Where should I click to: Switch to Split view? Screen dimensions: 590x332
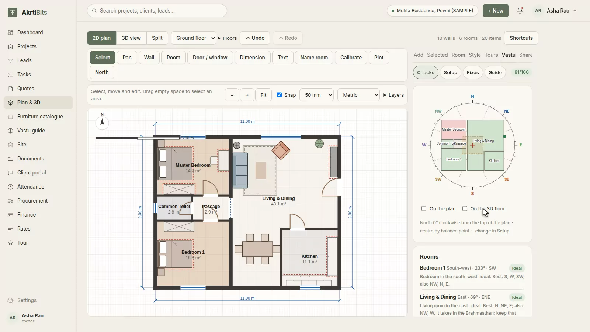click(157, 38)
